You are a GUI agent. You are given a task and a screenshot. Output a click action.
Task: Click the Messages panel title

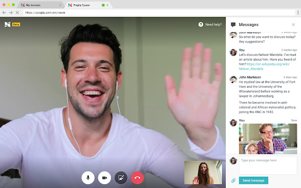click(x=249, y=24)
